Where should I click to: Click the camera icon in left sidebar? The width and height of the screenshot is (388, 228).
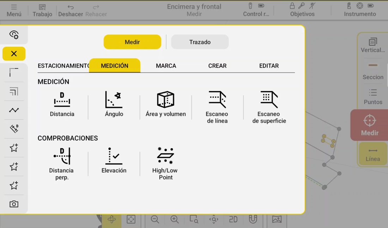pos(14,204)
